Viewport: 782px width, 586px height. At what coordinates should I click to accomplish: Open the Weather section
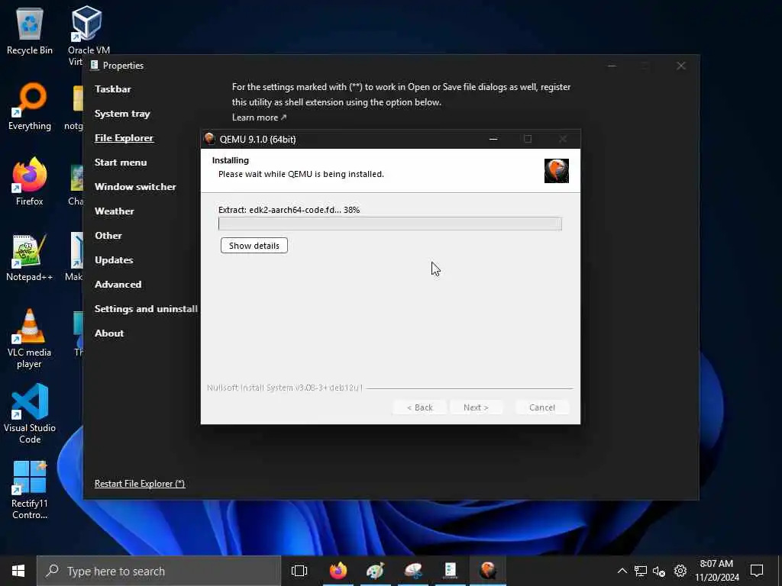tap(115, 211)
